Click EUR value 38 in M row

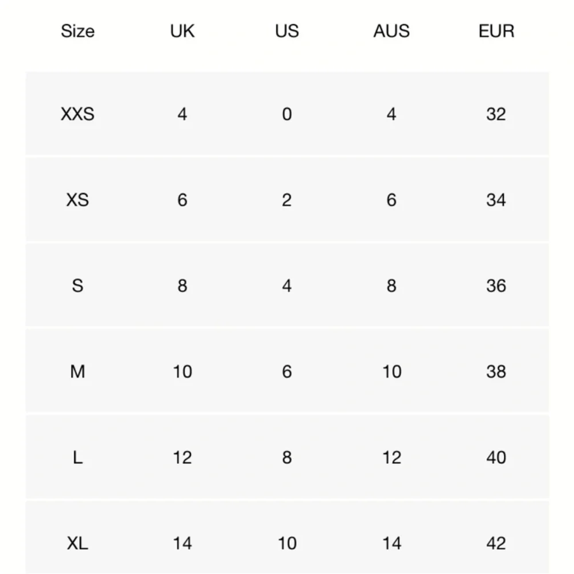pyautogui.click(x=496, y=371)
